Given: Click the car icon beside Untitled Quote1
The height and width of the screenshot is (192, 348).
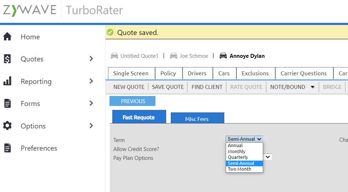Looking at the screenshot, I should 114,56.
